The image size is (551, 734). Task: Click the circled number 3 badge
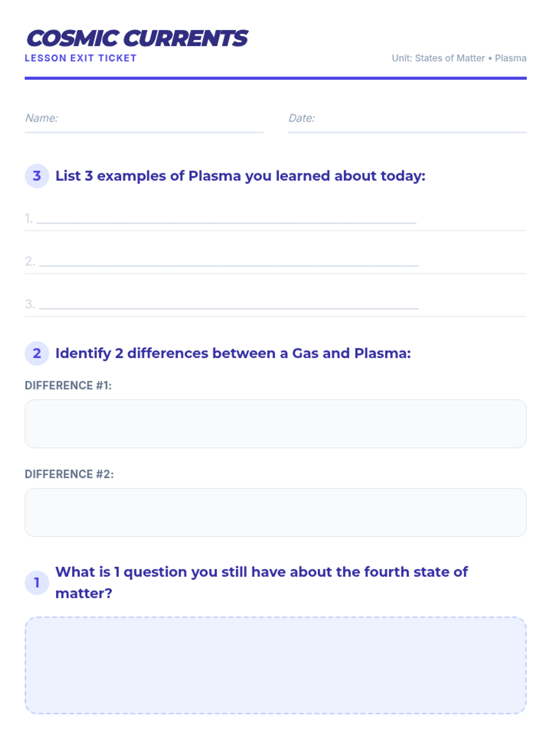[x=37, y=176]
